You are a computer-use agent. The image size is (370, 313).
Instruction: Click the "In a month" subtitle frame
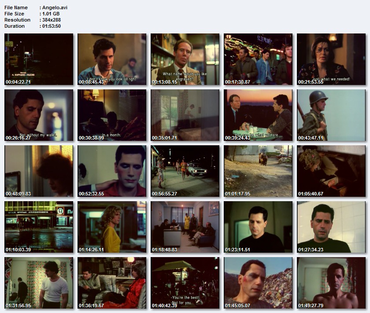click(112, 115)
